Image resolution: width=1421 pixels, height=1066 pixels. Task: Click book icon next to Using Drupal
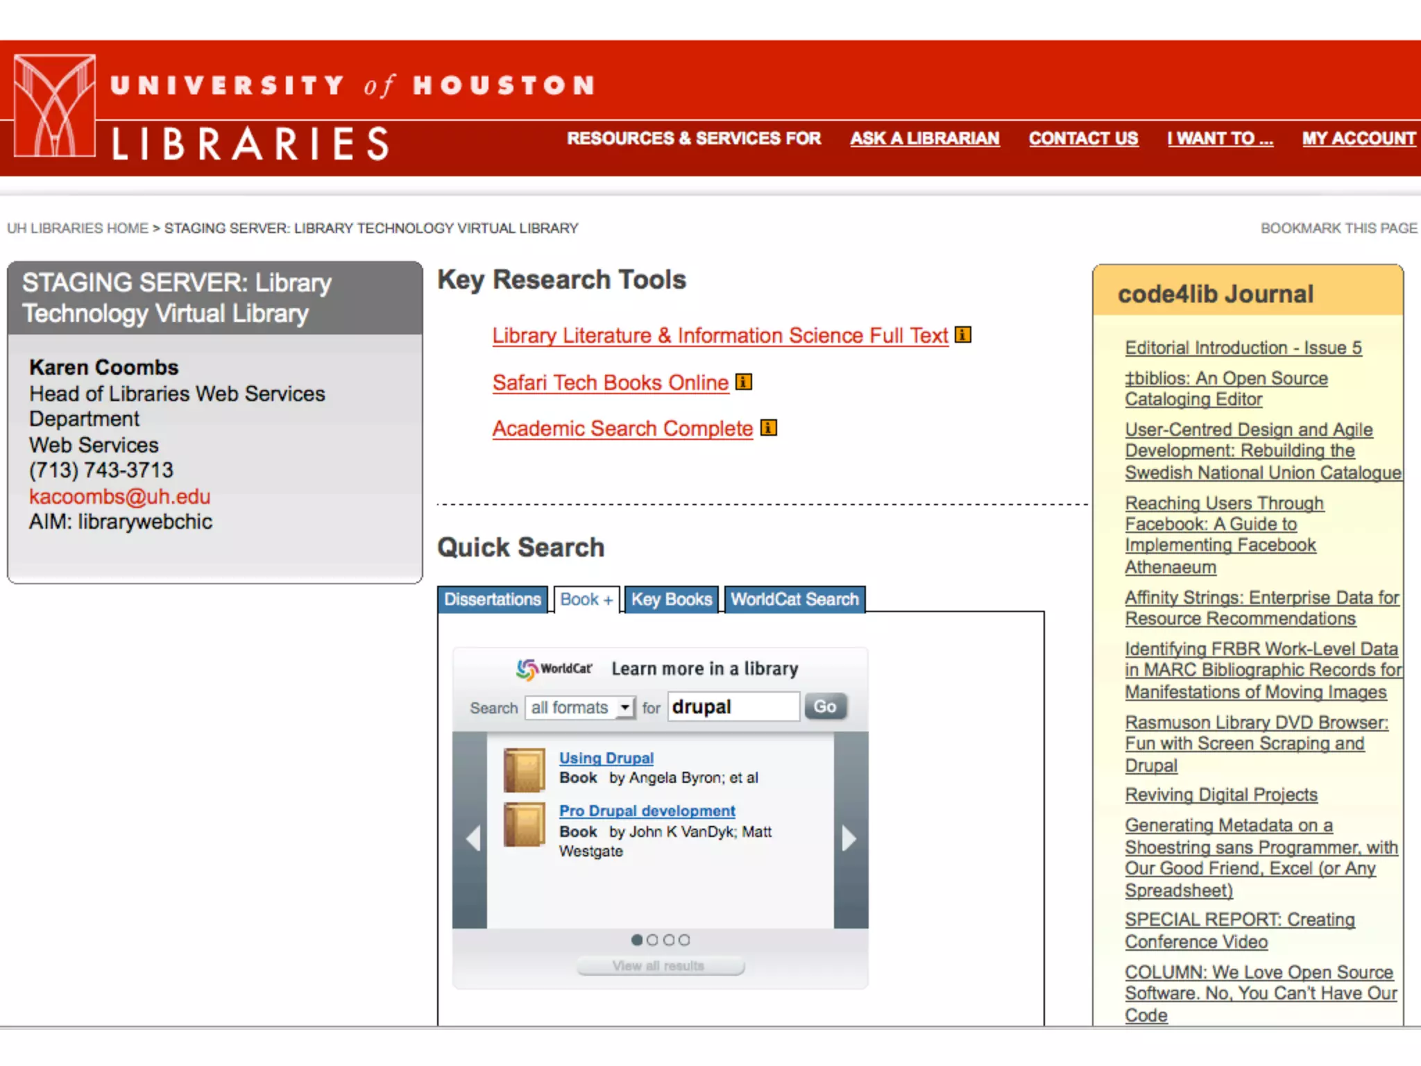[525, 770]
